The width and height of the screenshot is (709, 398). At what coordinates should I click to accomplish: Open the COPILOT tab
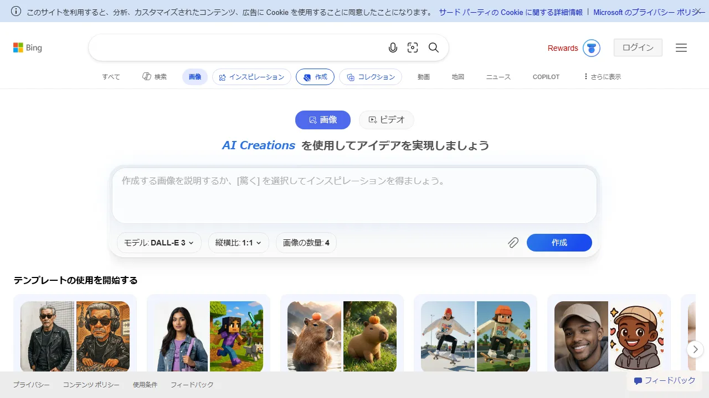coord(546,77)
